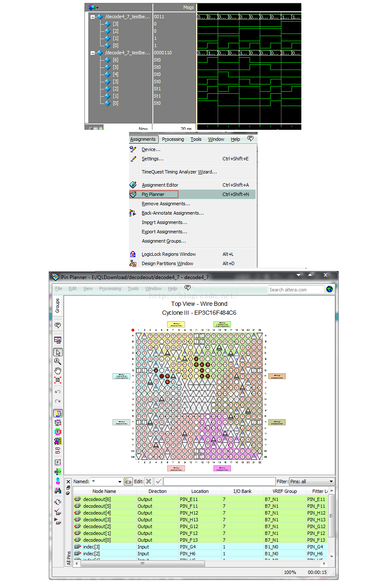This screenshot has width=379, height=582.
Task: Click the redo arrow icon
Action: point(58,401)
